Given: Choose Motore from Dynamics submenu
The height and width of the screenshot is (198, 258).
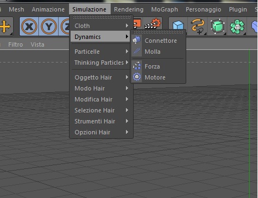Looking at the screenshot, I should pos(158,77).
